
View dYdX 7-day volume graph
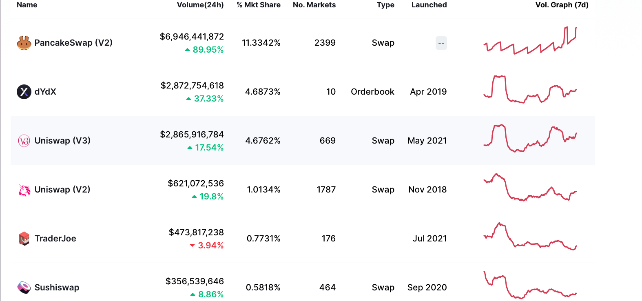(530, 89)
